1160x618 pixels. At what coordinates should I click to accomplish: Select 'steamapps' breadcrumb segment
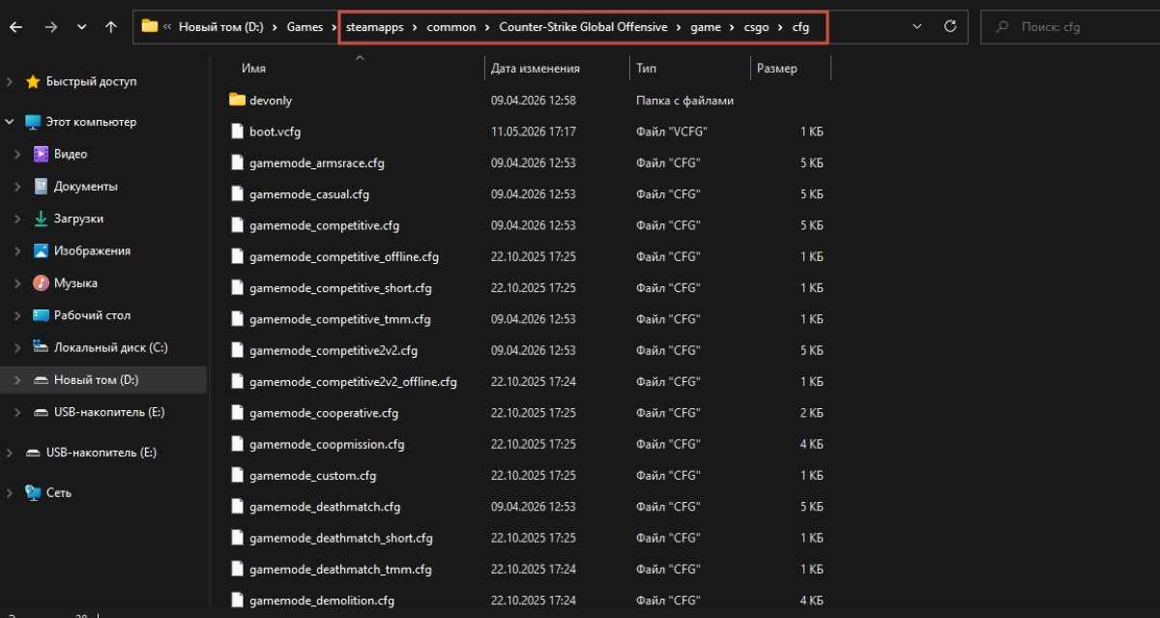(374, 27)
